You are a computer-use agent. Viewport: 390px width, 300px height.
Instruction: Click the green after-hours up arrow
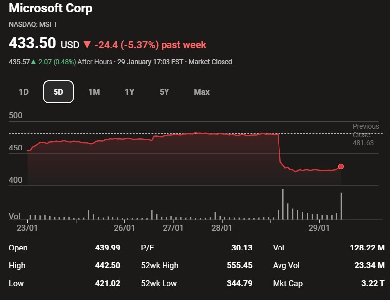(34, 62)
